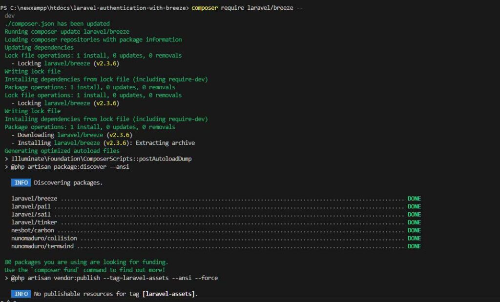Click the INFO badge beside 'No publishable resources'
The image size is (500, 302).
tap(21, 294)
